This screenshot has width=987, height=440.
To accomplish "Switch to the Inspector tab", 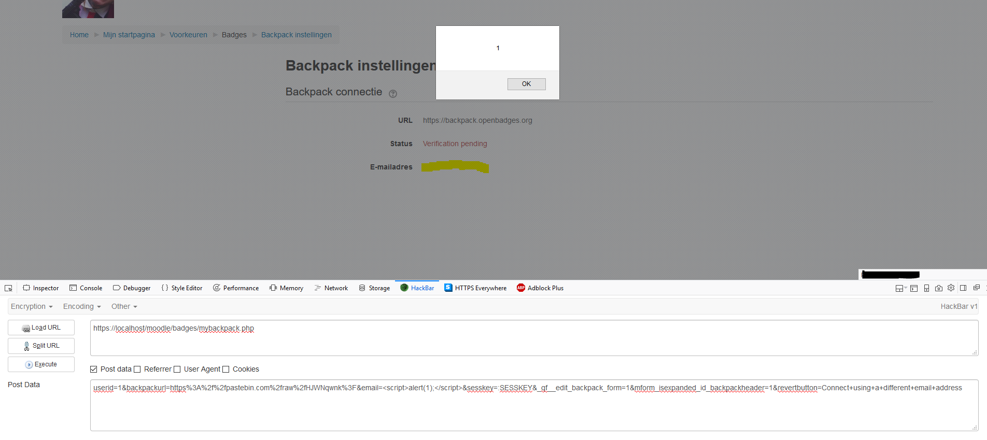I will (x=41, y=288).
